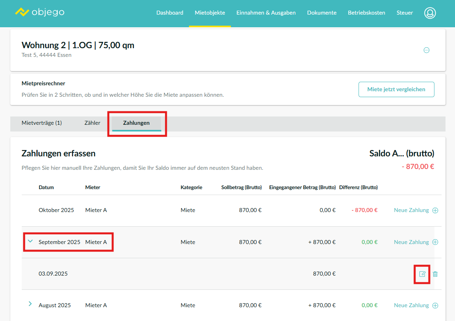Switch to the Mietverträge (1) tab
The image size is (455, 321).
[x=42, y=123]
